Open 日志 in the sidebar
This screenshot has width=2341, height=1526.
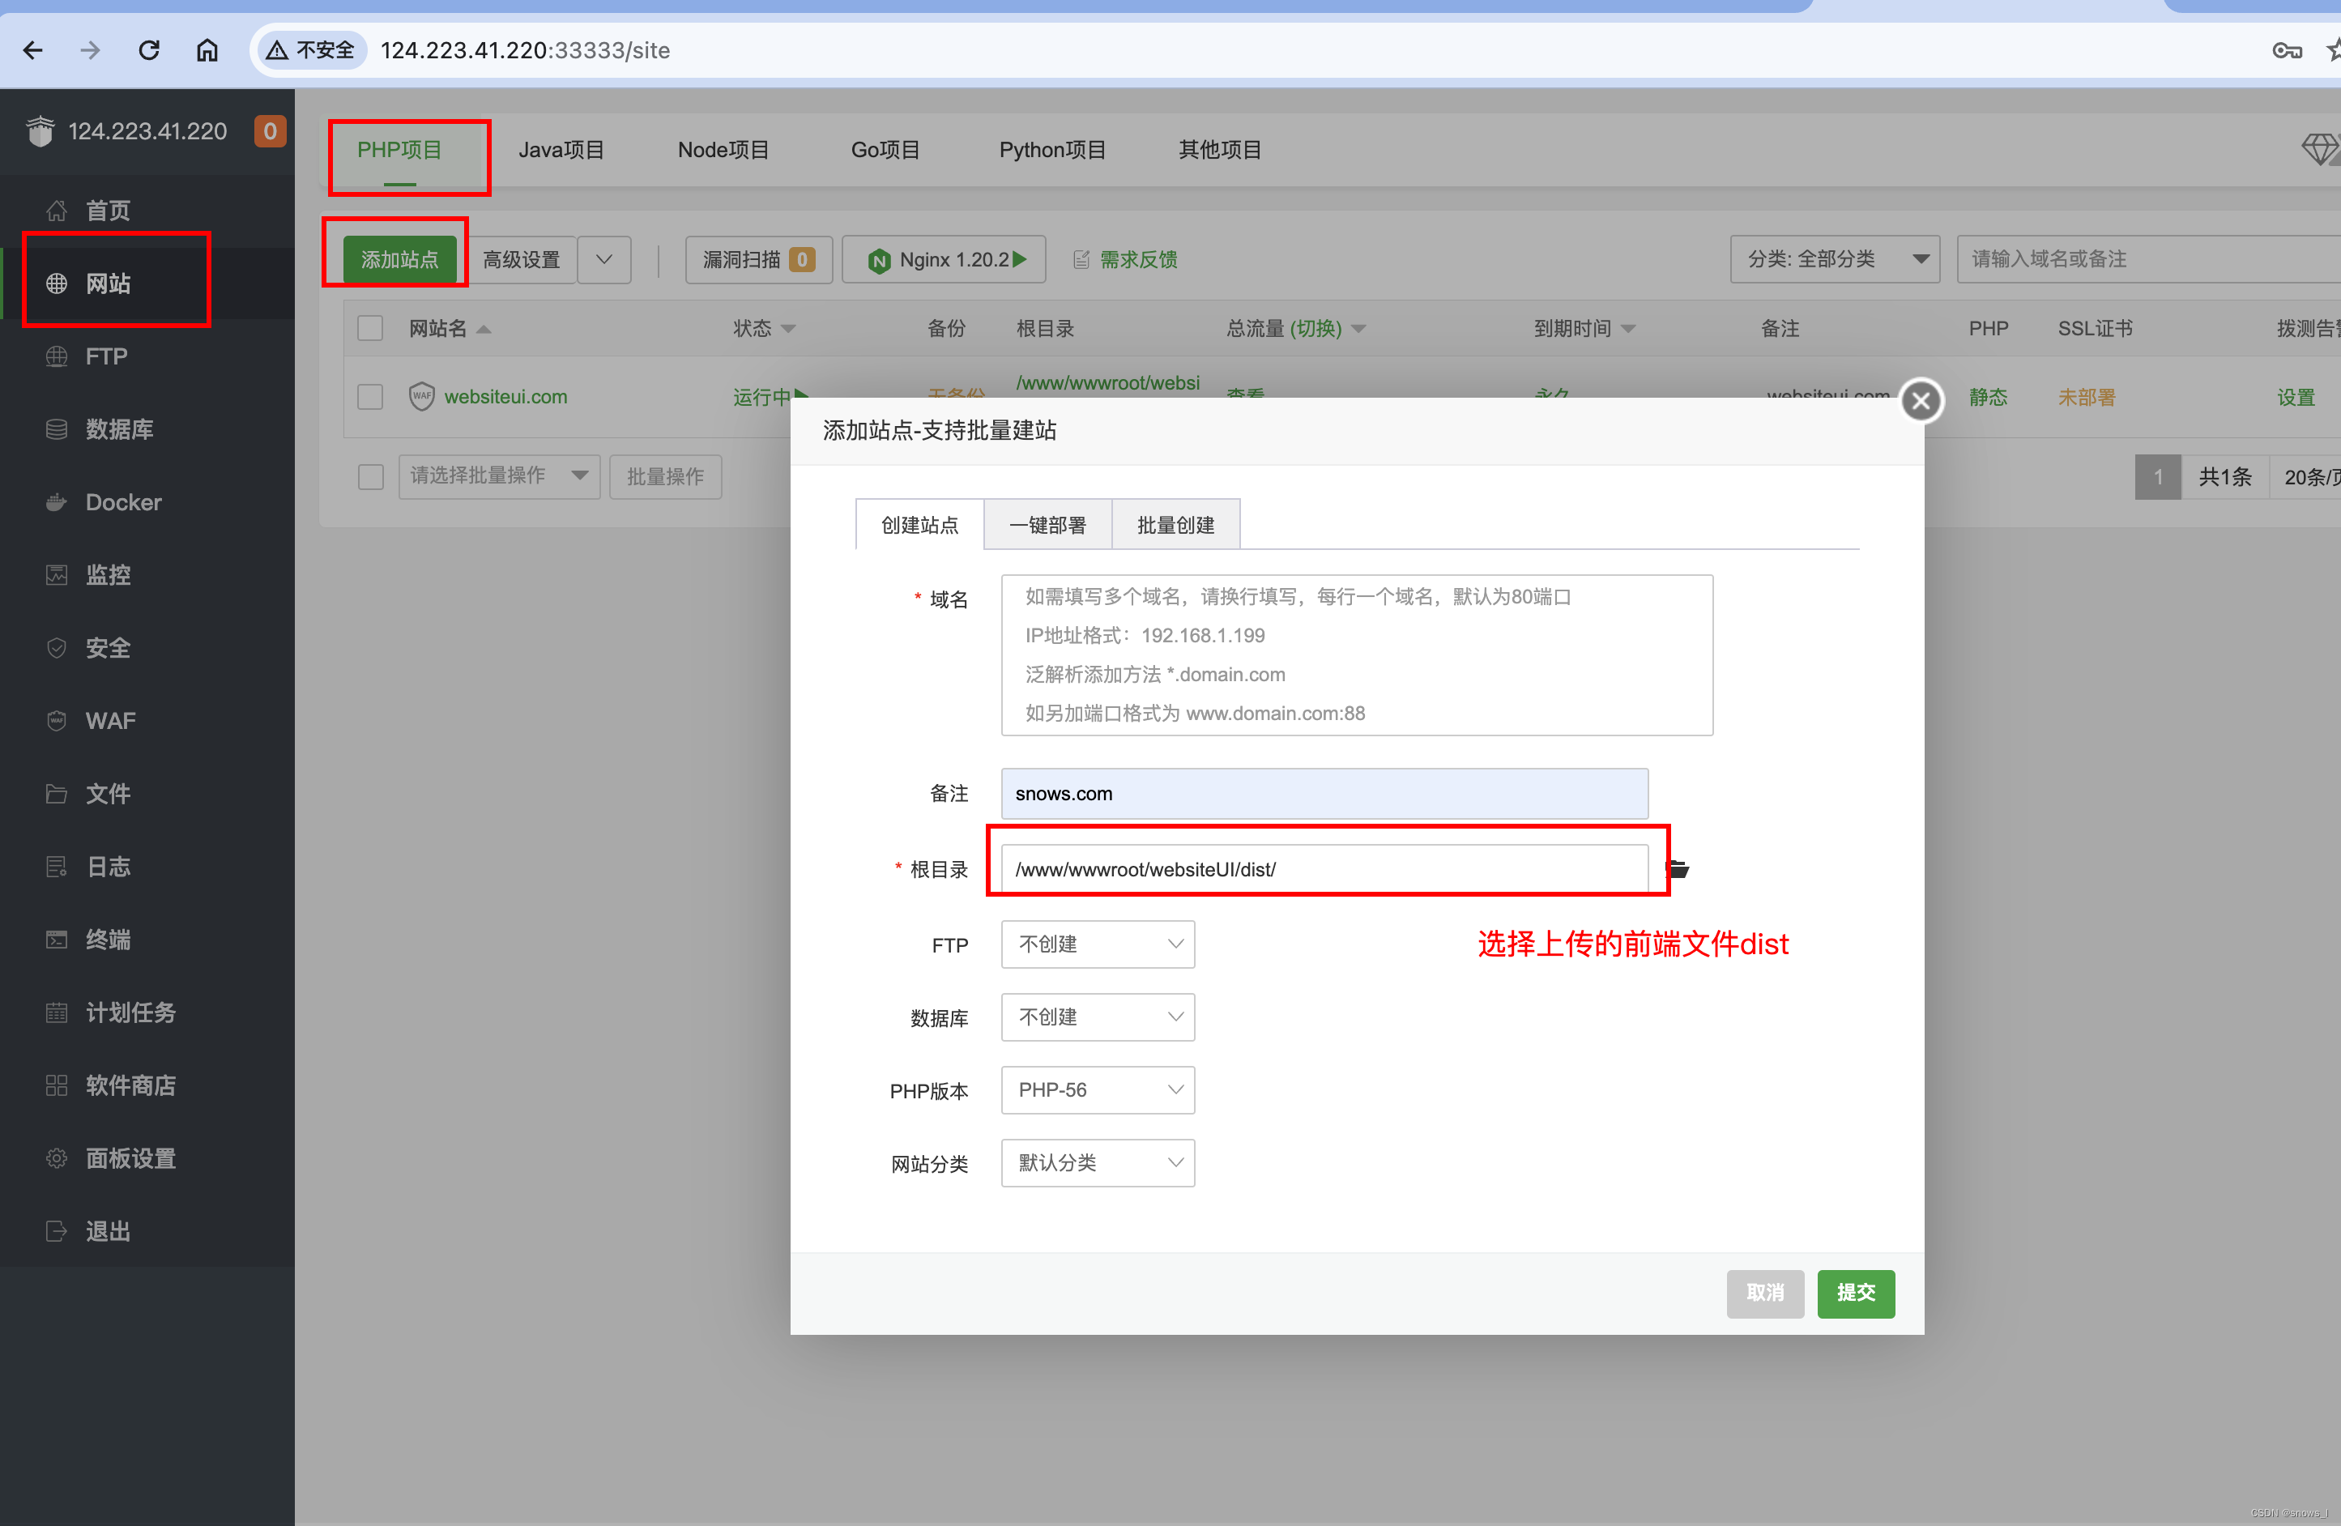tap(109, 866)
